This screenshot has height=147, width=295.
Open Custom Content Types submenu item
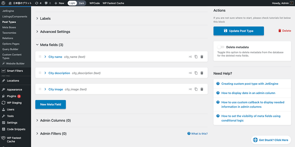[x=12, y=56]
